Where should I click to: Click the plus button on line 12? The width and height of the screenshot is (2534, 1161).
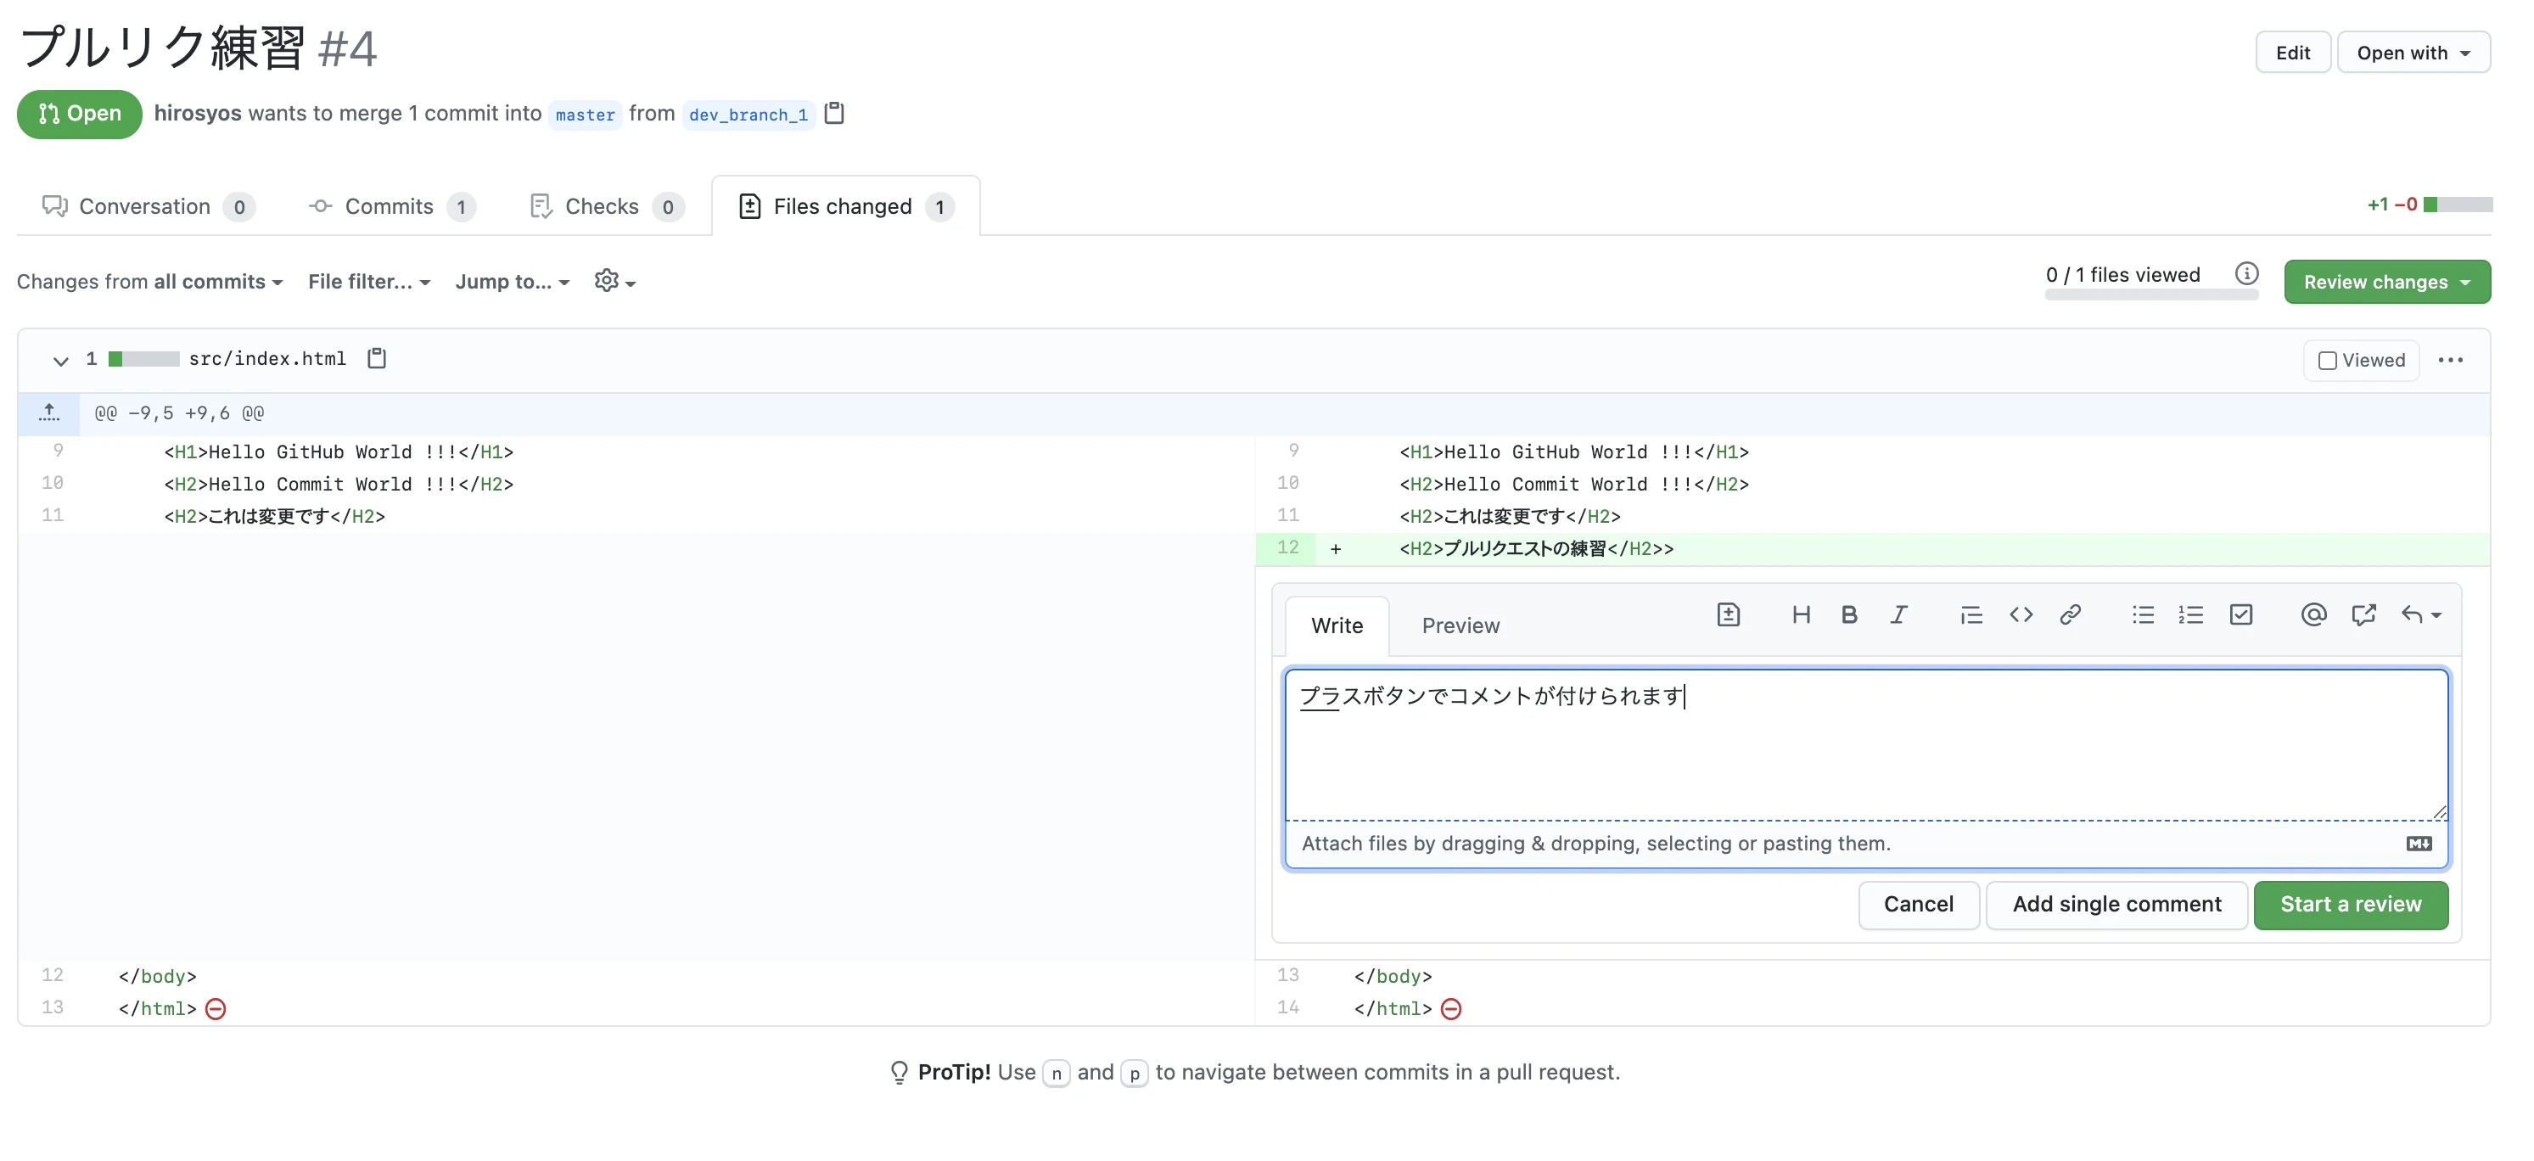pos(1335,549)
